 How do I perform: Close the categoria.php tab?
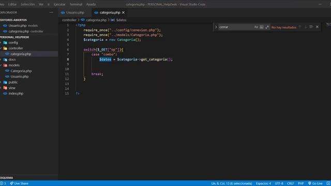point(123,12)
